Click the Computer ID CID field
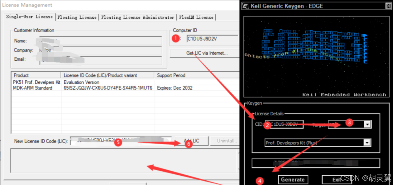The height and width of the screenshot is (185, 393). click(212, 39)
